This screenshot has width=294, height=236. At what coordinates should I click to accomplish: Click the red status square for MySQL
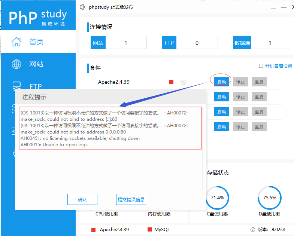point(149,230)
